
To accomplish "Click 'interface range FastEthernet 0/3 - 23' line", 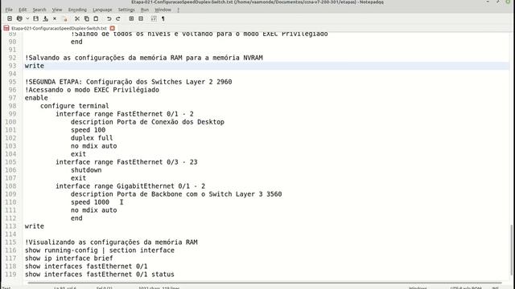I will click(126, 162).
